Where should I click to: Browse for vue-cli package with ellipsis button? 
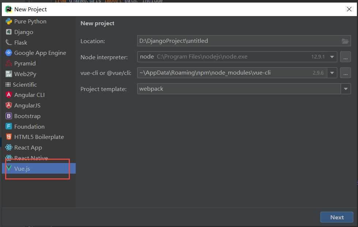[346, 73]
